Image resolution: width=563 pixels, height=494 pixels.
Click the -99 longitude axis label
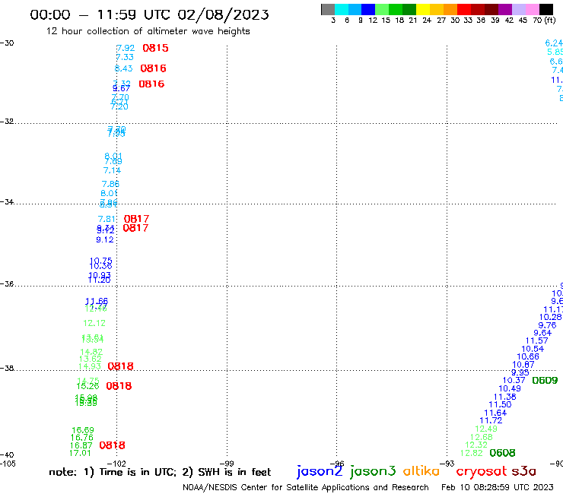point(227,464)
